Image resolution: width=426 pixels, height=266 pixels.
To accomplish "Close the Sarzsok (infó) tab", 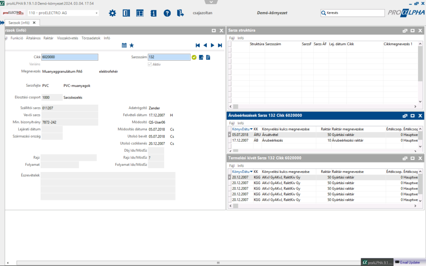I will pos(35,22).
